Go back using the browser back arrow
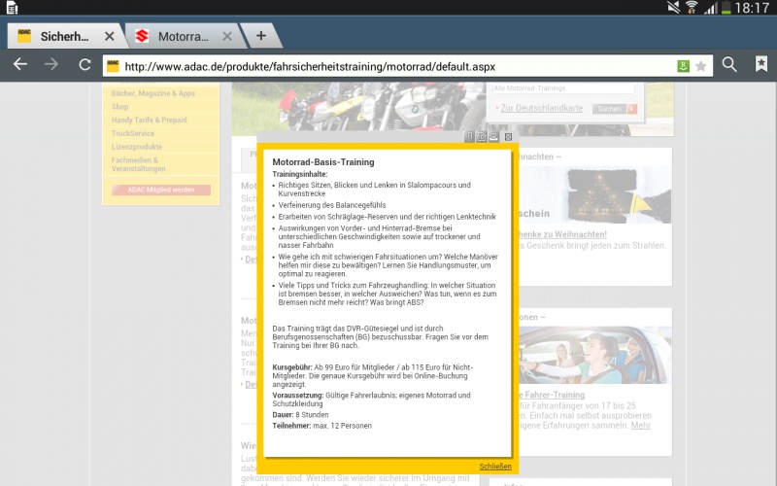 click(x=20, y=64)
